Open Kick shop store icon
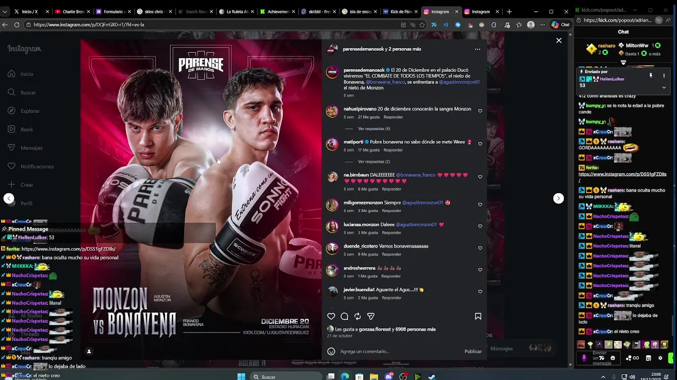This screenshot has height=380, width=677. click(649, 358)
